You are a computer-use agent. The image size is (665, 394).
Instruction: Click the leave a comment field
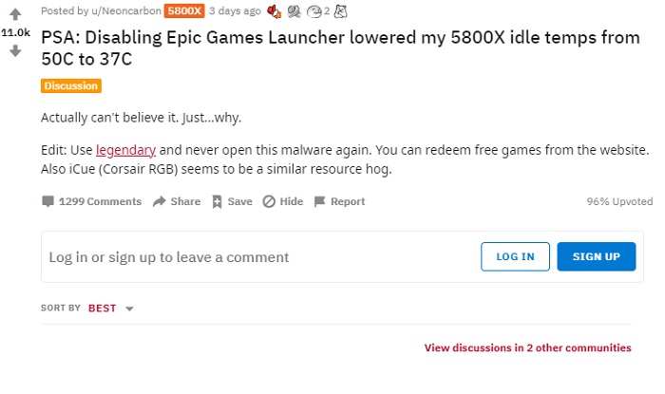(x=260, y=257)
